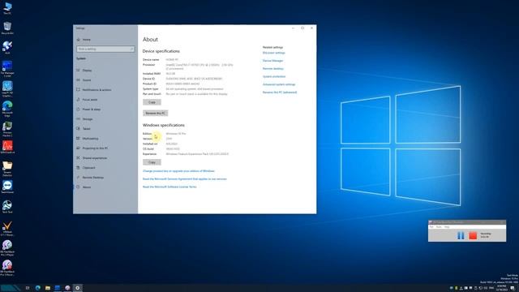Click the Windows Start button
This screenshot has height=292, width=519.
click(9, 288)
